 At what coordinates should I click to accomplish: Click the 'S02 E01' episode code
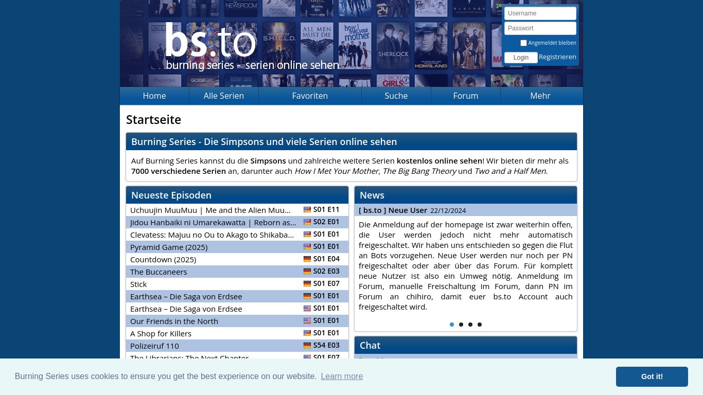[x=326, y=222]
